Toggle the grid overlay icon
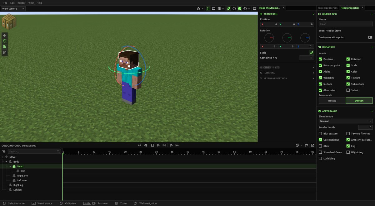This screenshot has height=206, width=375. (219, 9)
